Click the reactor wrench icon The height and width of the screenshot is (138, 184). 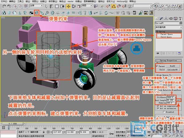pos(47,13)
